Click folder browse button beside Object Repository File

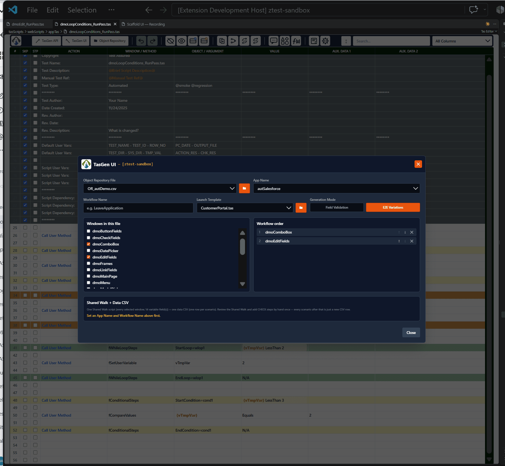(x=244, y=188)
